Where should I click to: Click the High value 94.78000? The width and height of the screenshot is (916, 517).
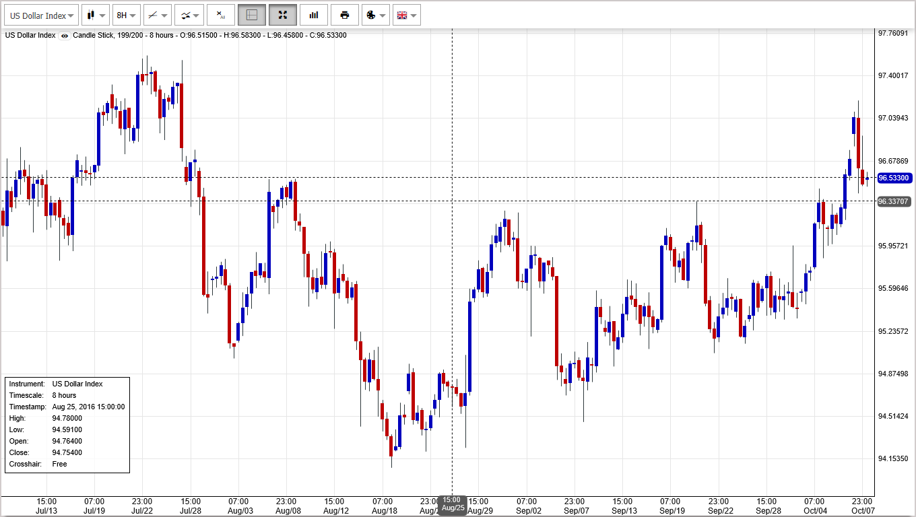pos(67,418)
